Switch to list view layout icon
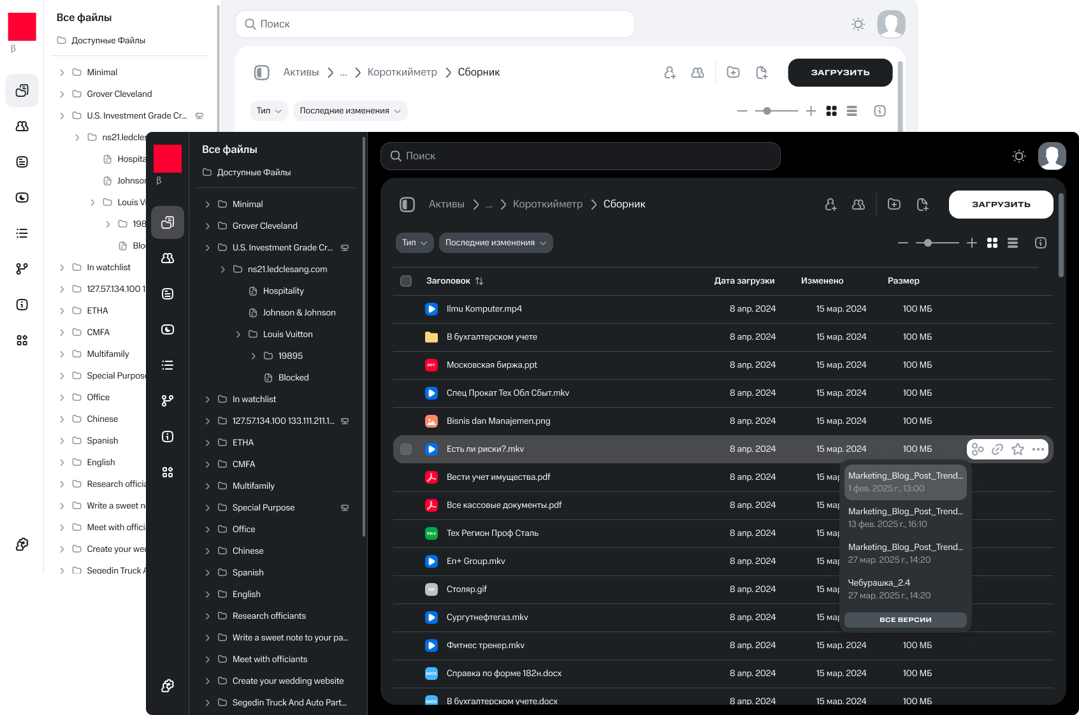1079x715 pixels. pos(1013,243)
